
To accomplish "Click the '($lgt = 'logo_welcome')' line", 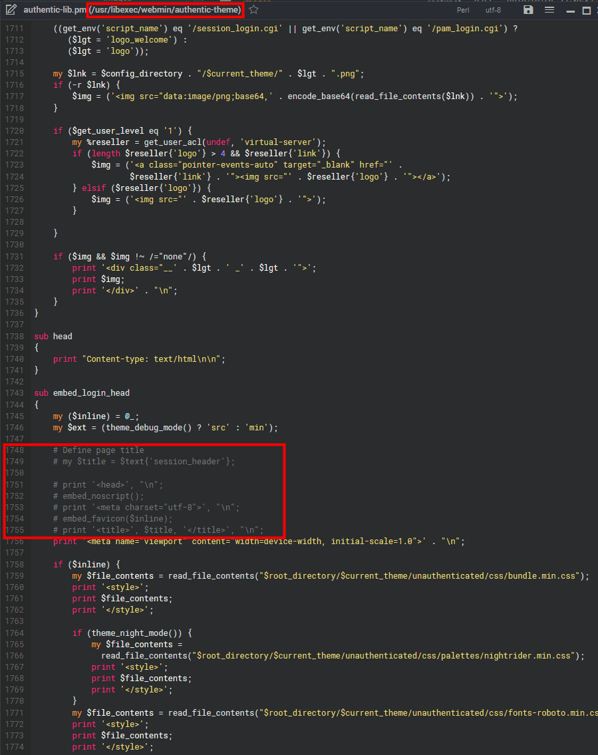I will [x=127, y=40].
